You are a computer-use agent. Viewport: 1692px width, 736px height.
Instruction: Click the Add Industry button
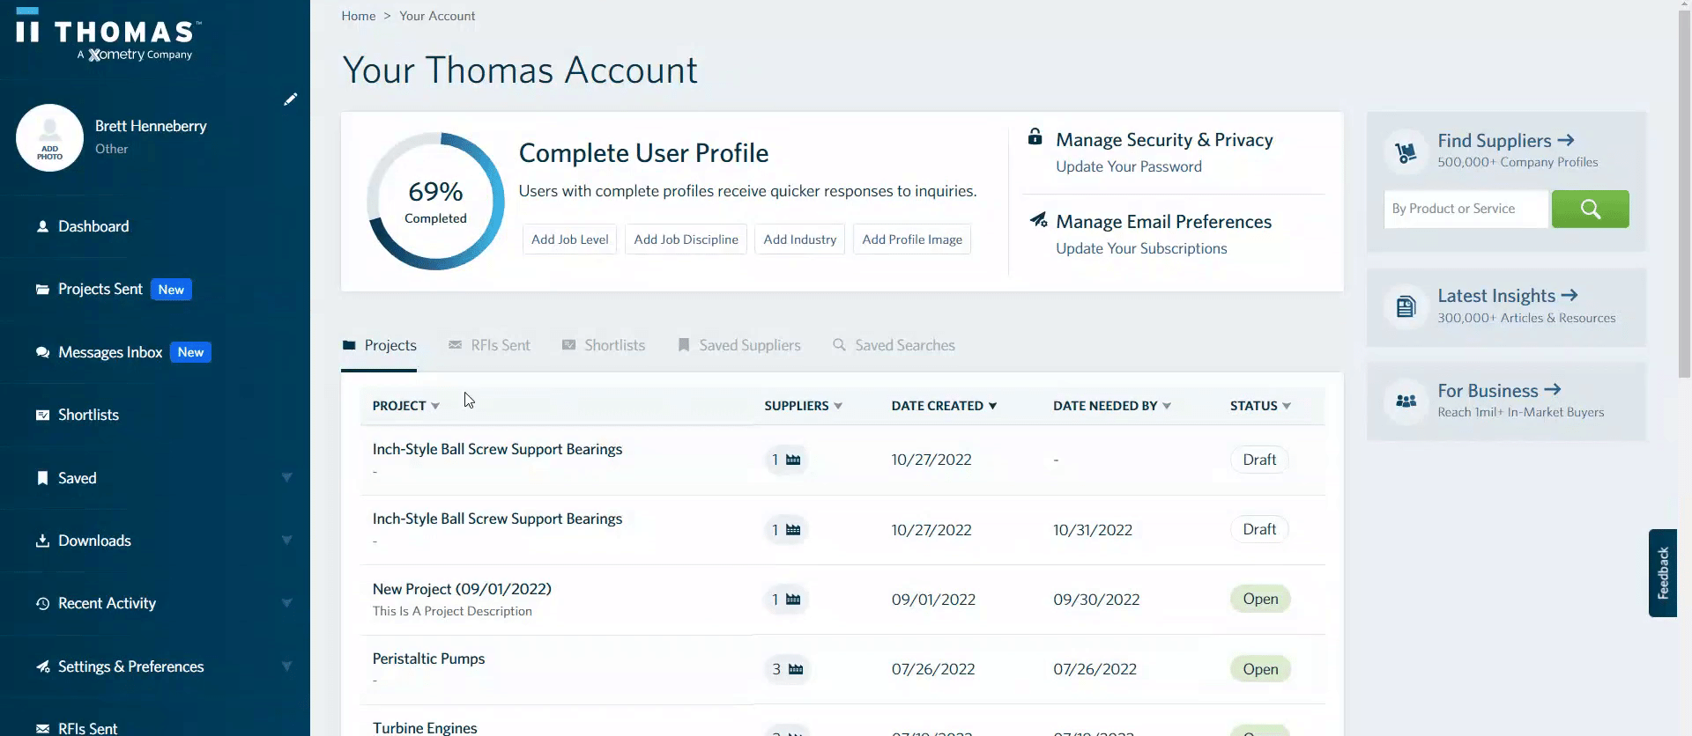tap(799, 239)
